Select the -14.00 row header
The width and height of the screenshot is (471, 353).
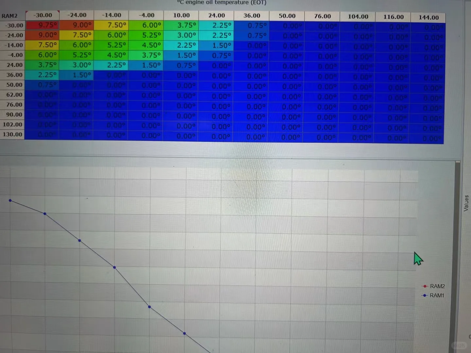point(12,45)
